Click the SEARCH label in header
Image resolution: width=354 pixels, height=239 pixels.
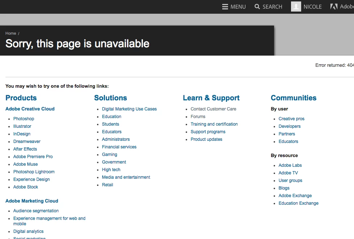tap(272, 7)
